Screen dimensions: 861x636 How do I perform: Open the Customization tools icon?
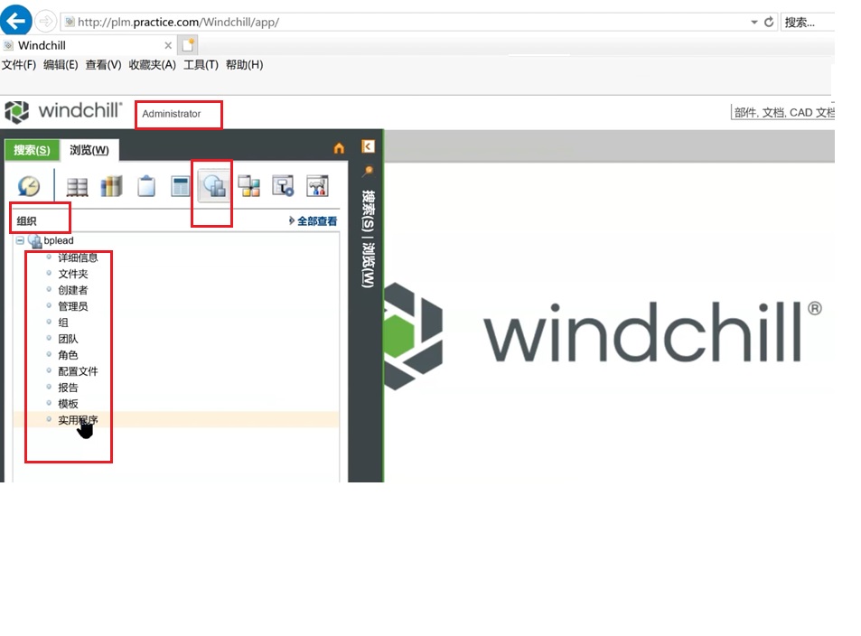click(x=317, y=187)
